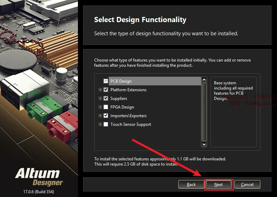Expand the Touch Sensor Support node
Viewport: 277px width, 197px height.
pos(100,124)
